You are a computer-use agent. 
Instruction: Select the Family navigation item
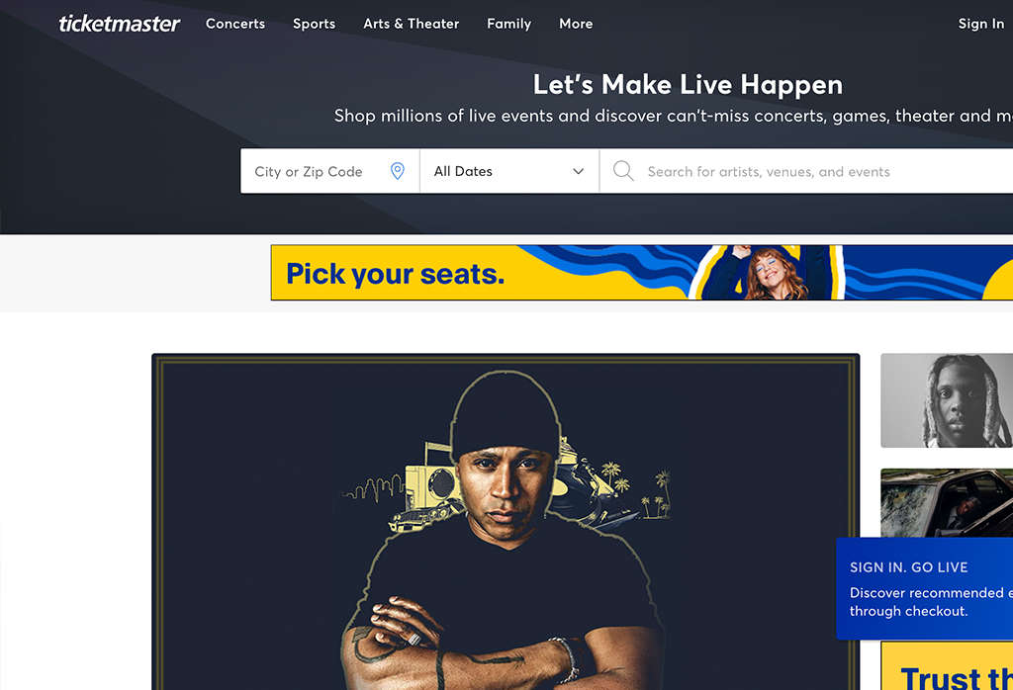[x=509, y=24]
